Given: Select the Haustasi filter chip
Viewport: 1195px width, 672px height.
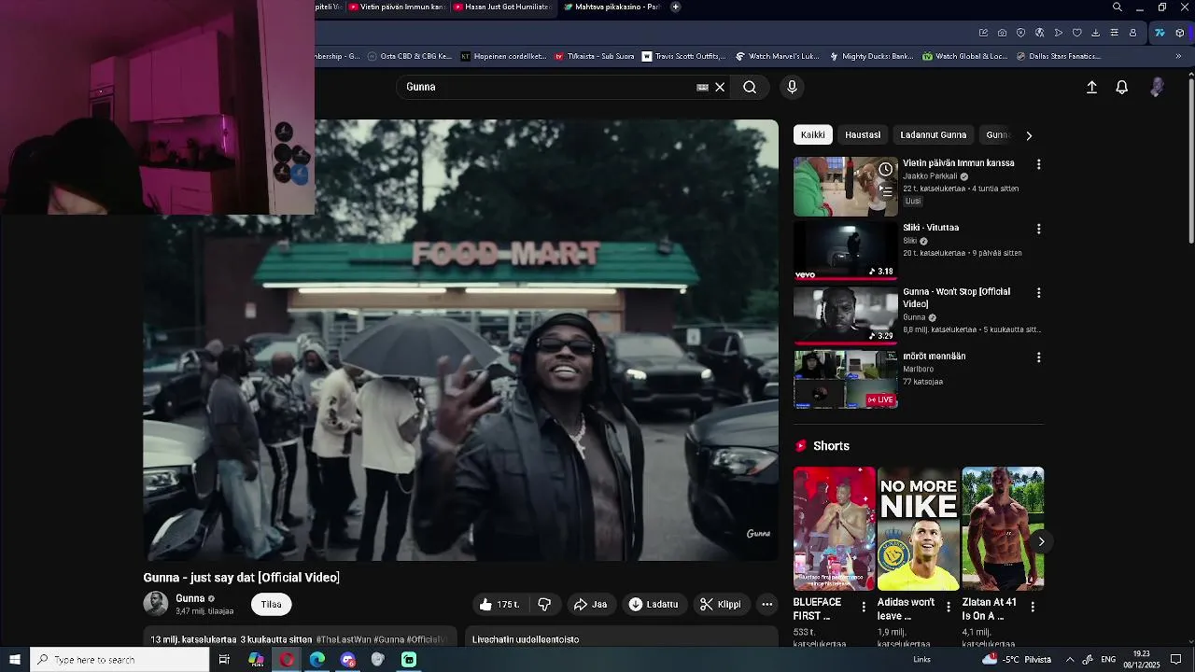Looking at the screenshot, I should click(x=863, y=135).
